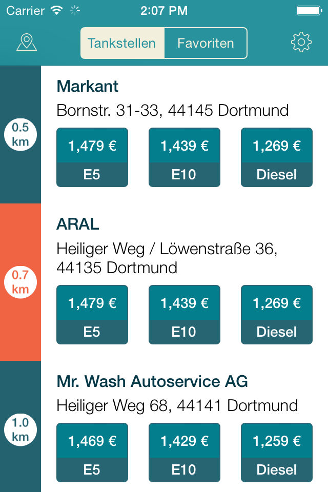Open the Markant station entry
Screen dimensions: 328x492
87,87
